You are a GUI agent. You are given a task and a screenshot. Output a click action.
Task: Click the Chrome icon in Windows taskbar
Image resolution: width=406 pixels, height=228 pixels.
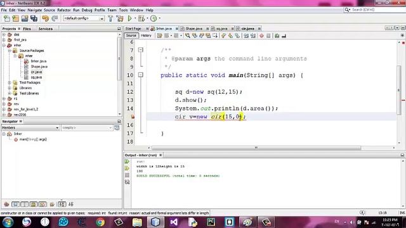pos(100,222)
